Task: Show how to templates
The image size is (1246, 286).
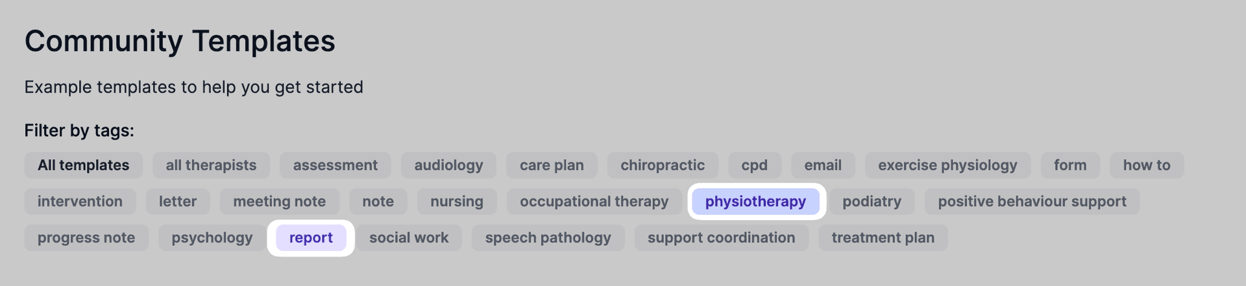Action: (1146, 166)
